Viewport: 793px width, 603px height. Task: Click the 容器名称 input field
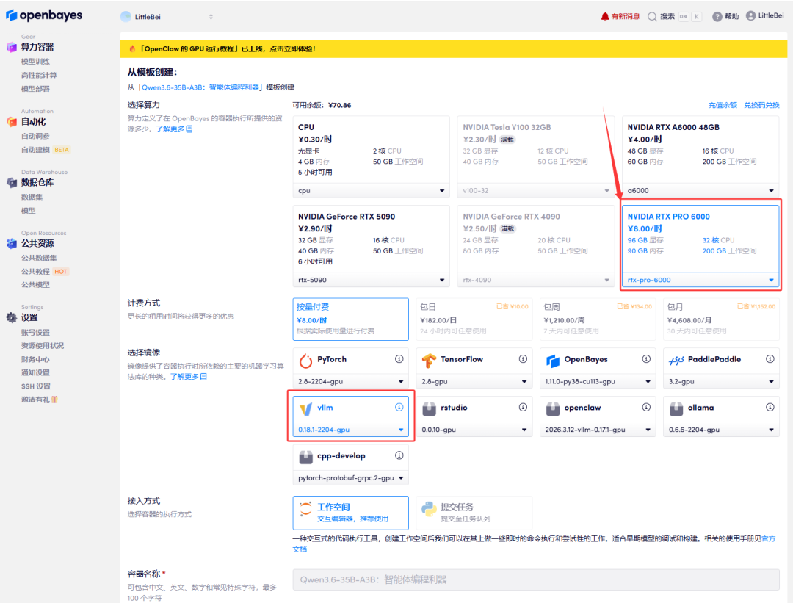pyautogui.click(x=536, y=579)
